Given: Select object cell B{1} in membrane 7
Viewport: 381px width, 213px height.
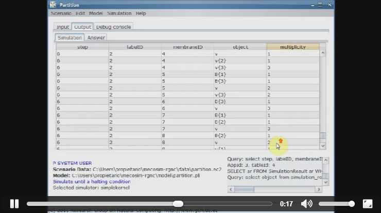Looking at the screenshot, I should coord(240,115).
